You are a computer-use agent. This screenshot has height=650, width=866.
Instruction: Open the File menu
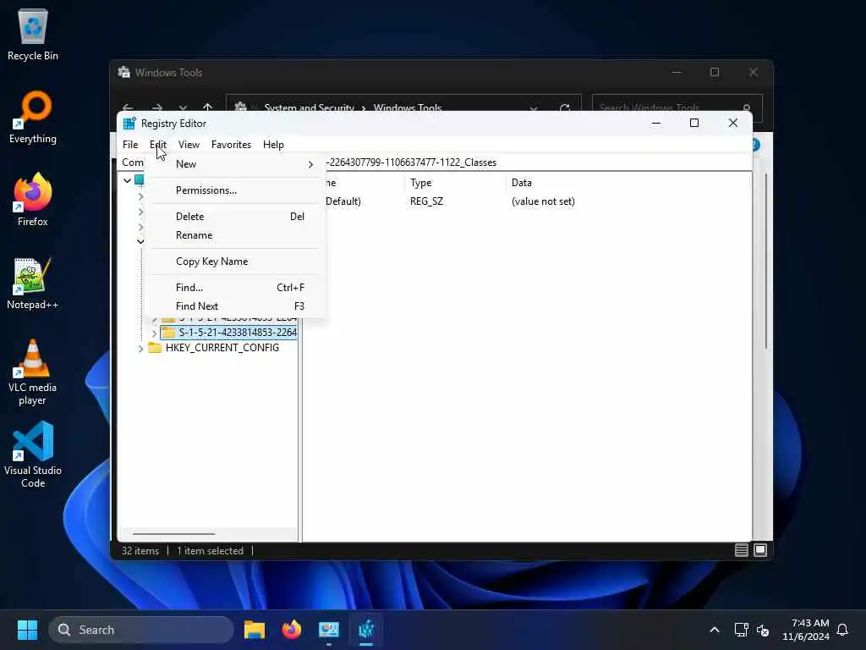[130, 145]
